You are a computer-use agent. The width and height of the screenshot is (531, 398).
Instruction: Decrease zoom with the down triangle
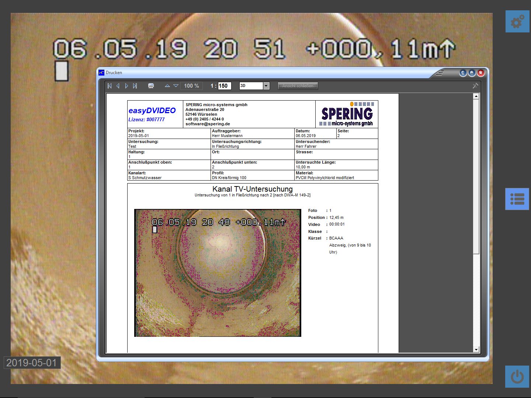click(x=176, y=86)
